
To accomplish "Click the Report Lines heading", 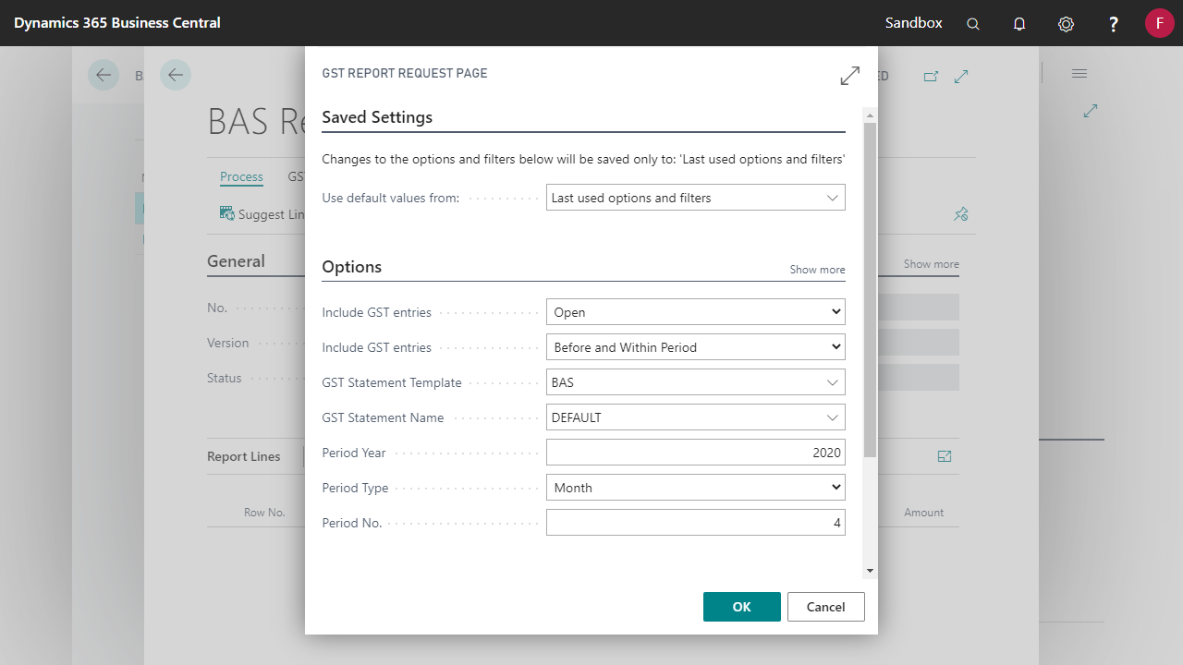I will pos(244,456).
